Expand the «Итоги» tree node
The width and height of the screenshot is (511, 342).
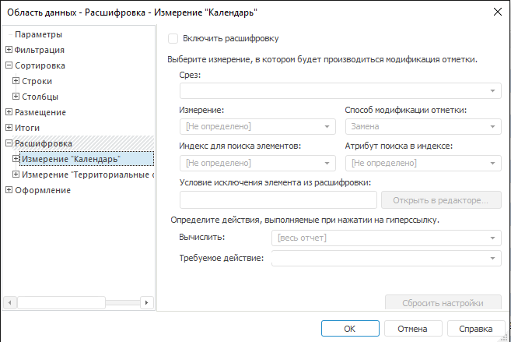coord(9,128)
